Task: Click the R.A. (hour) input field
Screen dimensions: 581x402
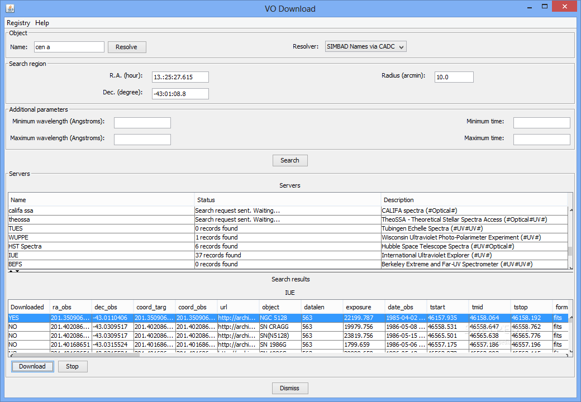Action: point(180,77)
